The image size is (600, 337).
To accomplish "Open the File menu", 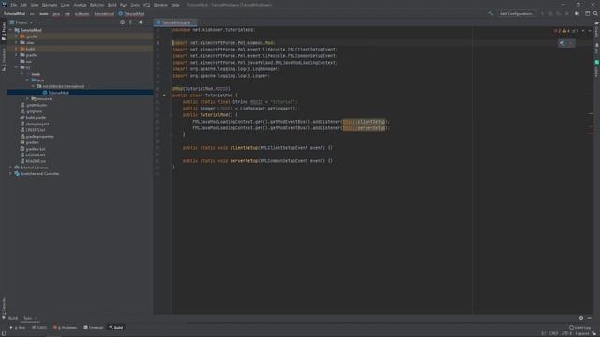I will pos(14,5).
